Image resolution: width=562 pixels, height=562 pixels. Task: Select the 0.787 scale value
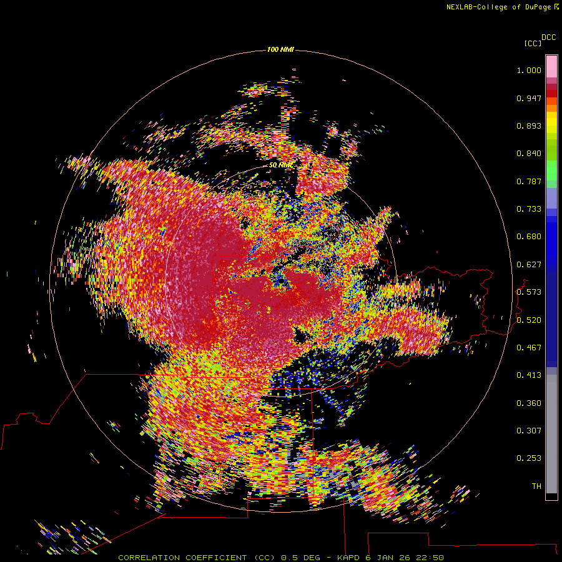[x=529, y=181]
